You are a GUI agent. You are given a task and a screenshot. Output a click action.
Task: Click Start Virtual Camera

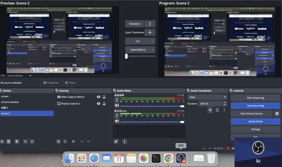click(x=252, y=113)
